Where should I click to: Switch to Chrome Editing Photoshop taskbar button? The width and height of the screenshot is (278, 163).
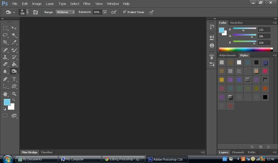point(123,159)
